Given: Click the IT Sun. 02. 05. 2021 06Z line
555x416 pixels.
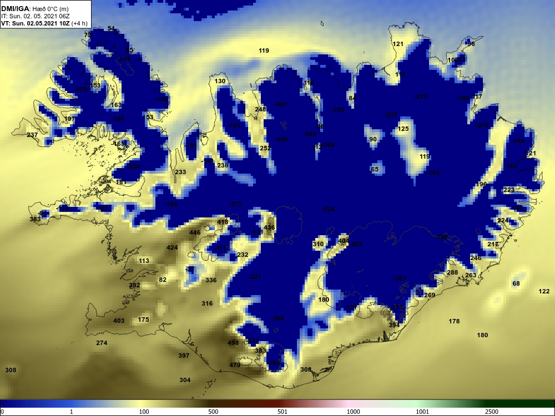Looking at the screenshot, I should (36, 16).
